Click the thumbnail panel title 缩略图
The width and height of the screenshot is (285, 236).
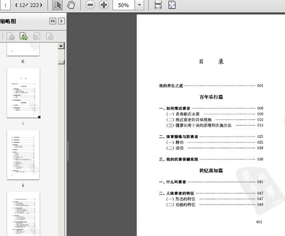[8, 21]
